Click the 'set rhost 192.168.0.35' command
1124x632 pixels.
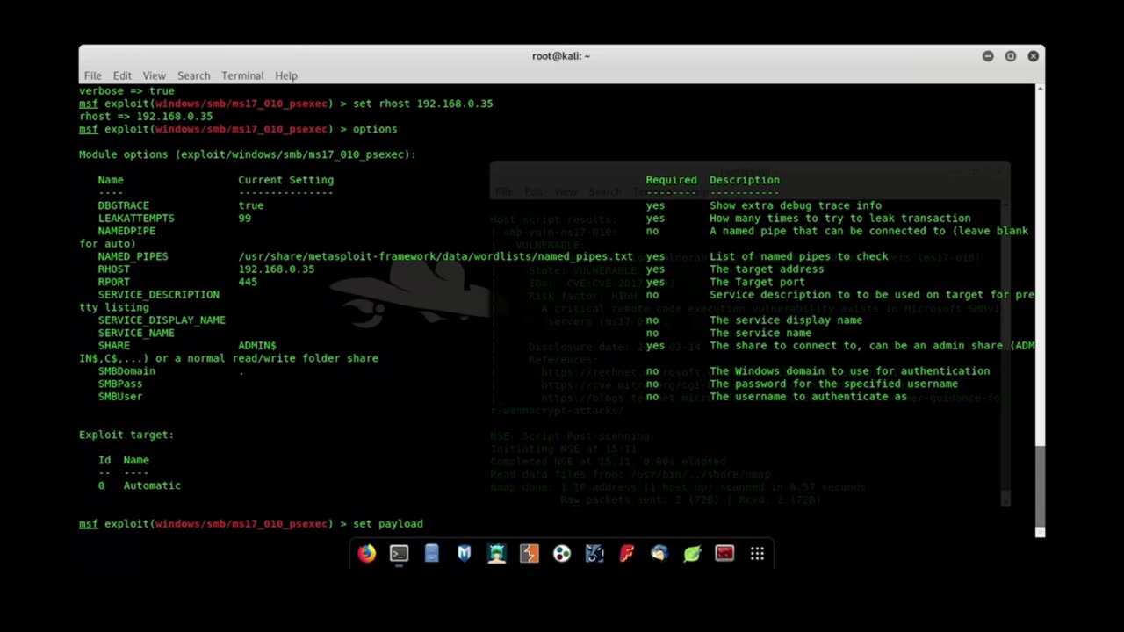pyautogui.click(x=422, y=104)
